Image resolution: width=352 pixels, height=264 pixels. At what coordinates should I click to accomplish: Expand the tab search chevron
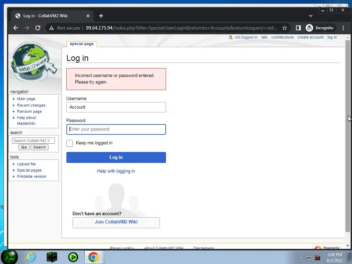tap(311, 16)
